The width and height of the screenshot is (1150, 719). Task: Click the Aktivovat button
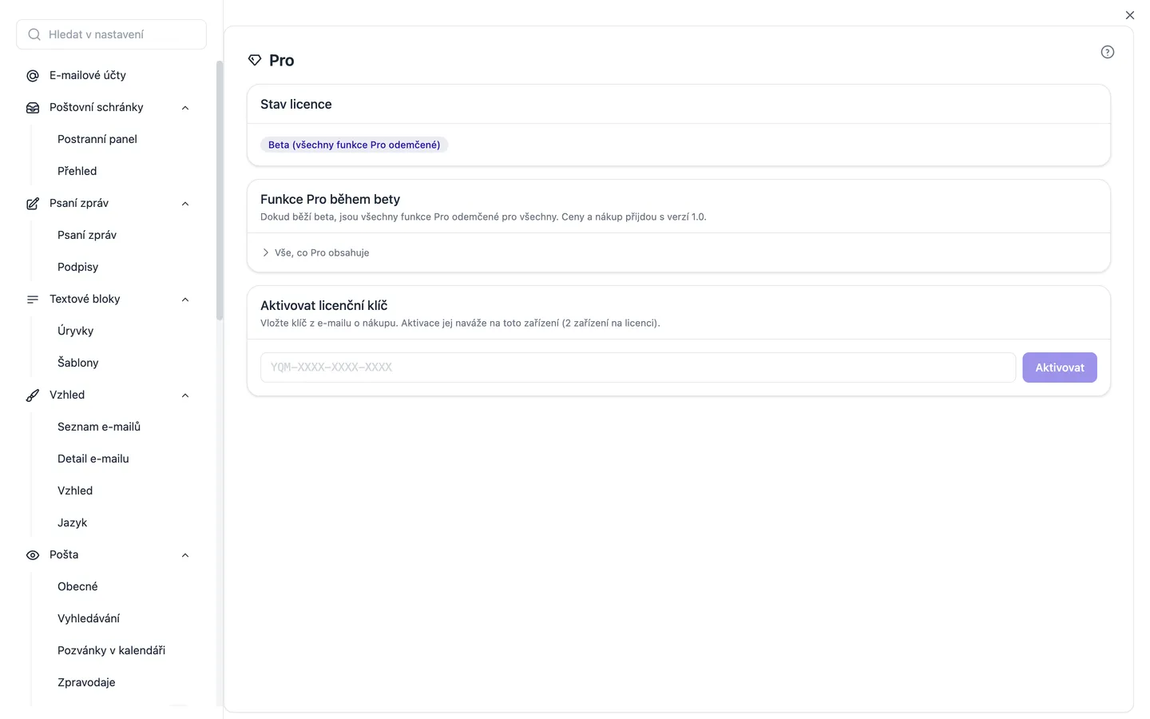1060,367
